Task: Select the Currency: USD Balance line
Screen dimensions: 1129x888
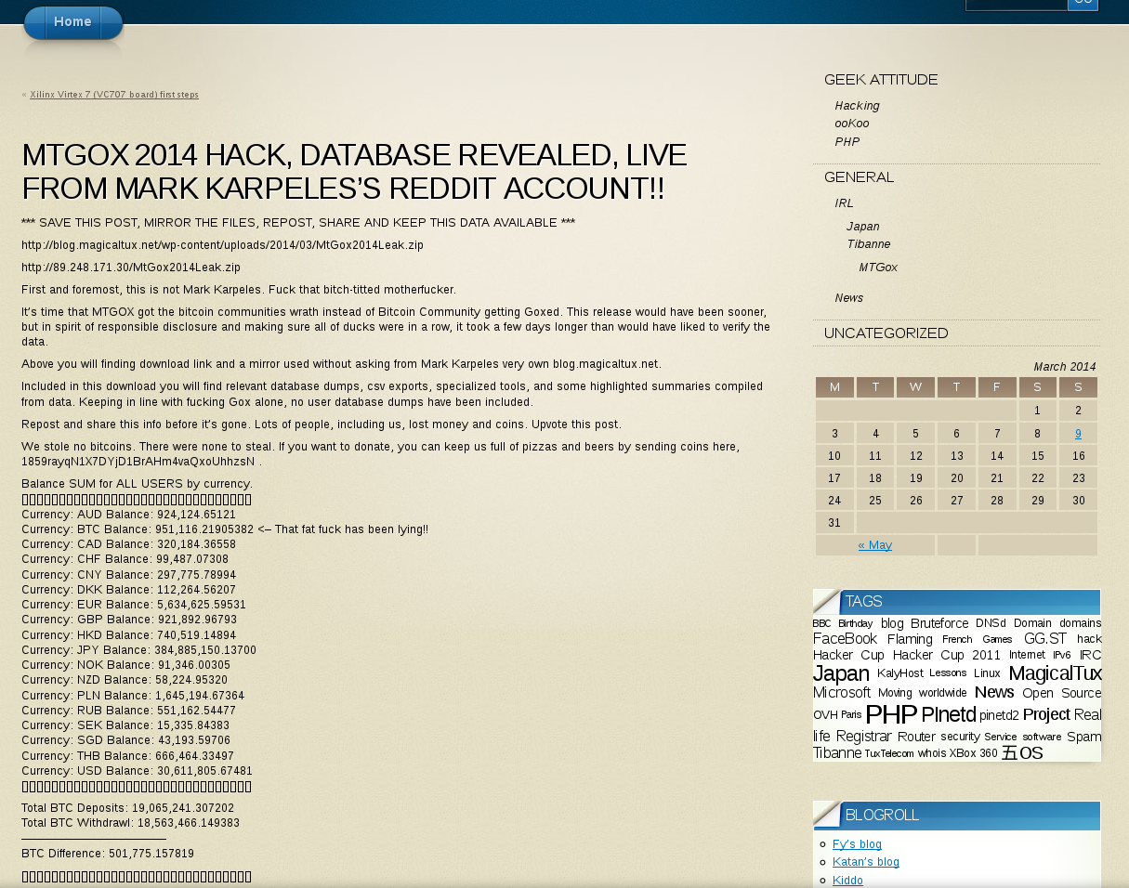Action: (x=137, y=771)
